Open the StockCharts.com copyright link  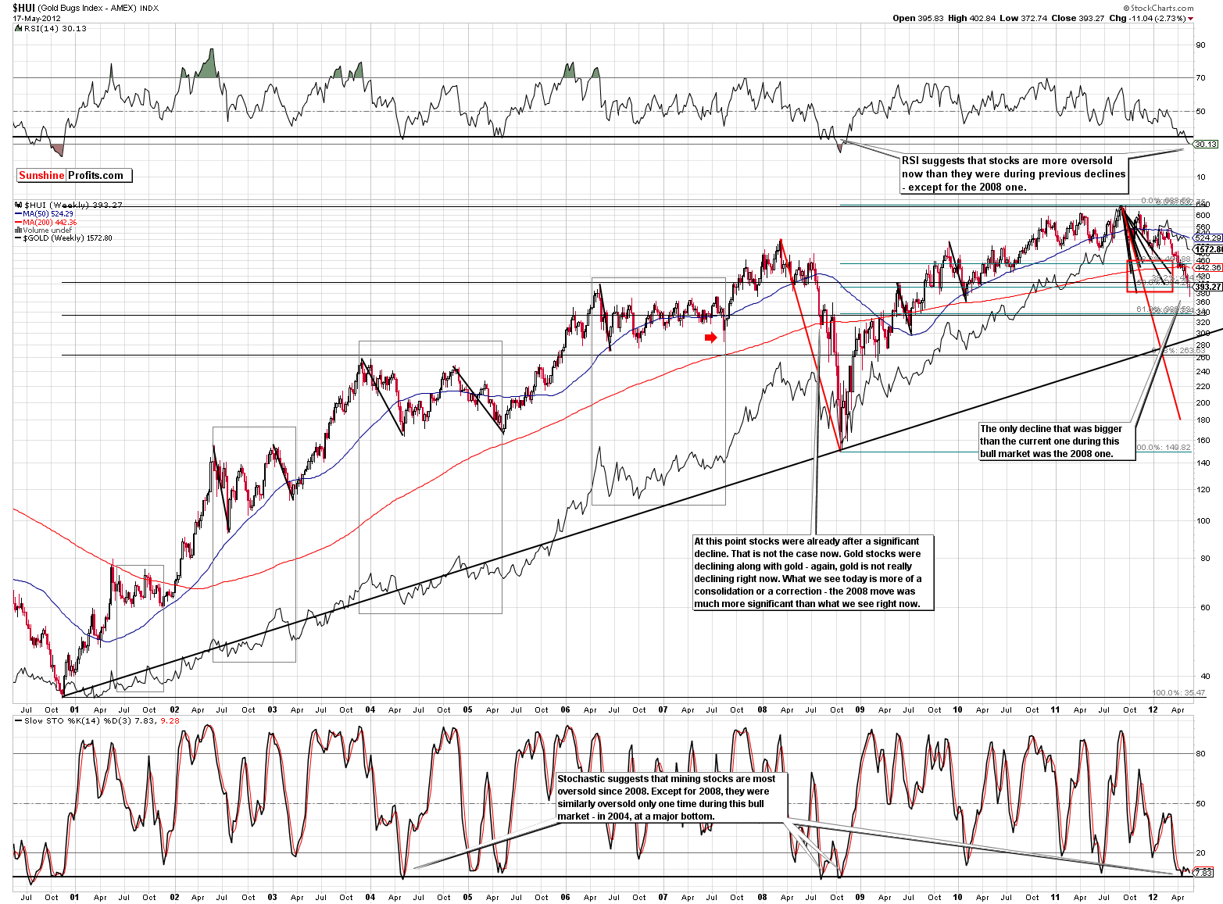click(1158, 9)
